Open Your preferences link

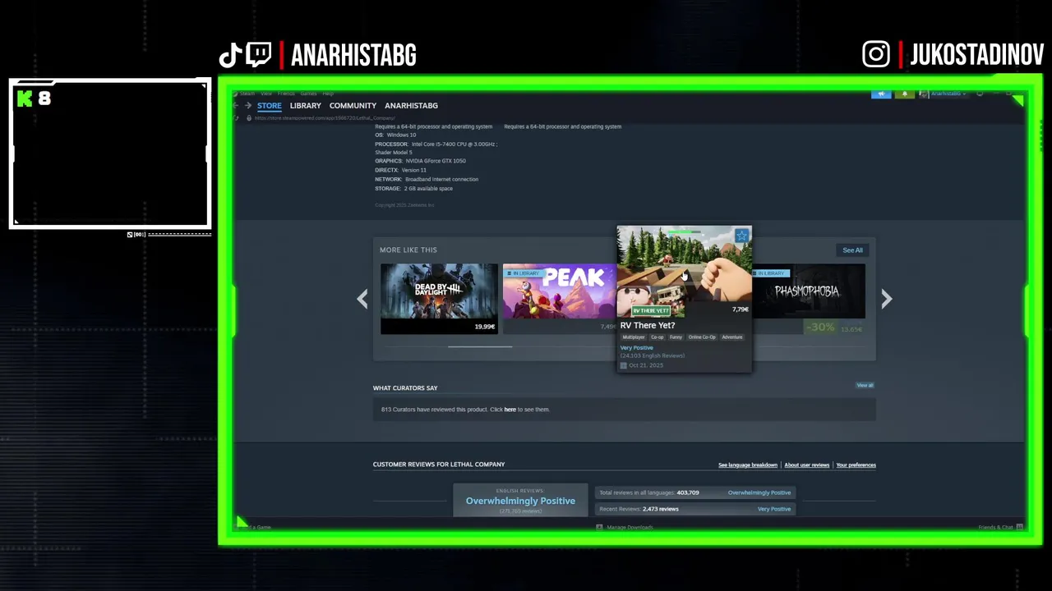pos(856,465)
